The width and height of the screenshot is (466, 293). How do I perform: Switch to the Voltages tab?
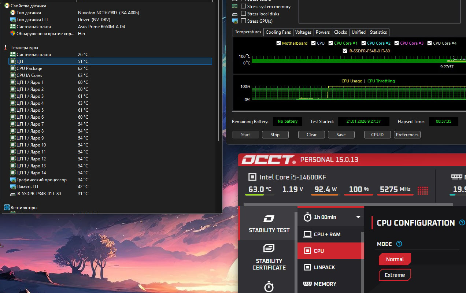303,32
